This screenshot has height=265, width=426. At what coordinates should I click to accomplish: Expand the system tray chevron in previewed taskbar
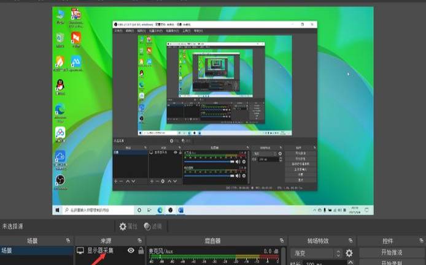pos(315,210)
